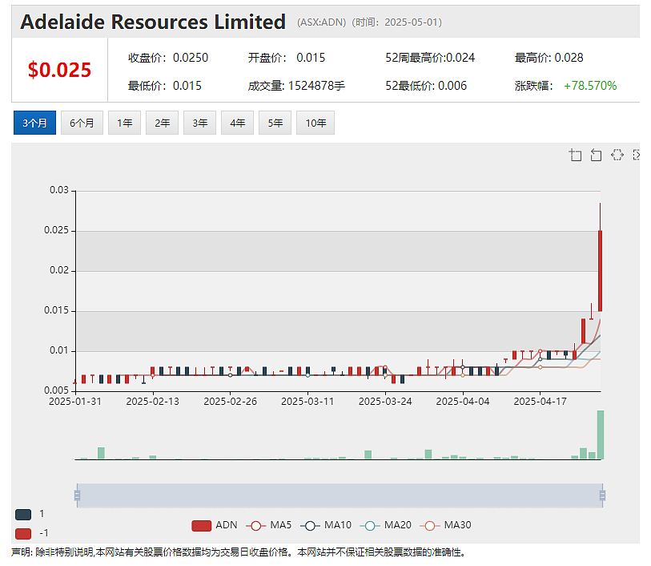Select the 3个月 time range tab
This screenshot has height=566, width=651.
[34, 123]
